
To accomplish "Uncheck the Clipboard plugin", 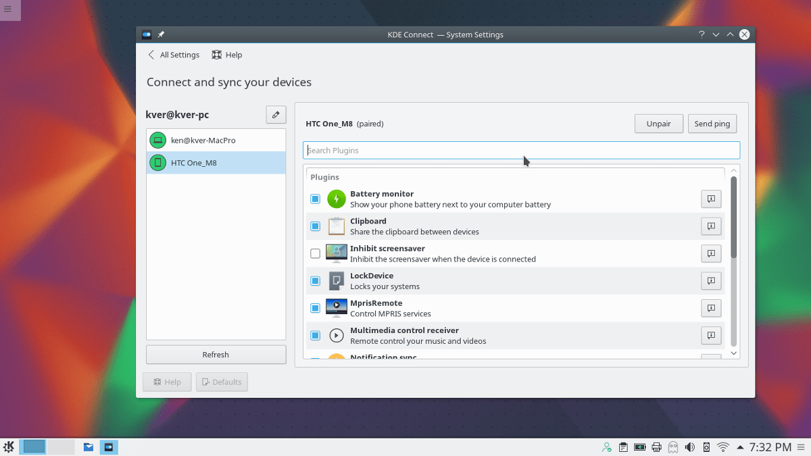I will [x=315, y=226].
